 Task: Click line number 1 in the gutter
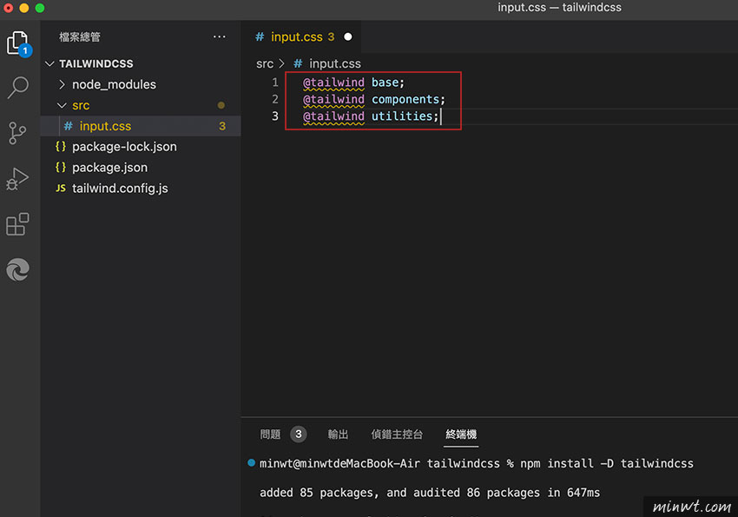coord(275,83)
